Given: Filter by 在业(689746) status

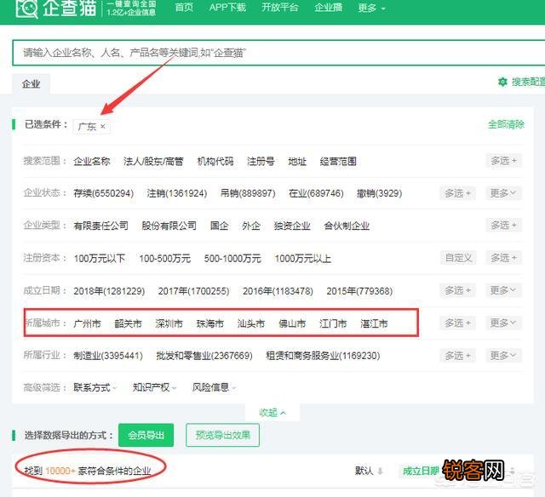Looking at the screenshot, I should tap(316, 193).
